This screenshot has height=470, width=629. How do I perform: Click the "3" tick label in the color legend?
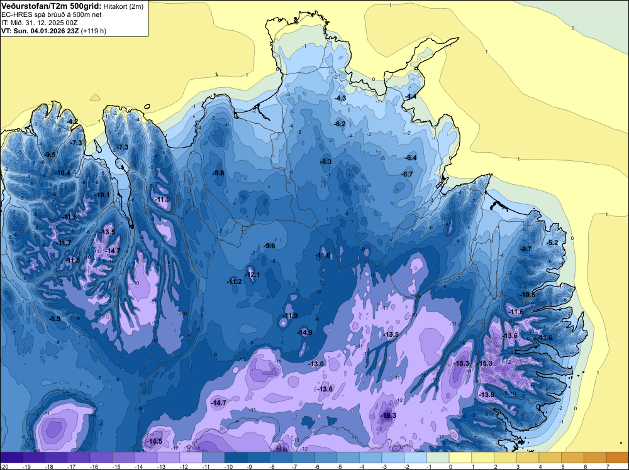click(518, 466)
